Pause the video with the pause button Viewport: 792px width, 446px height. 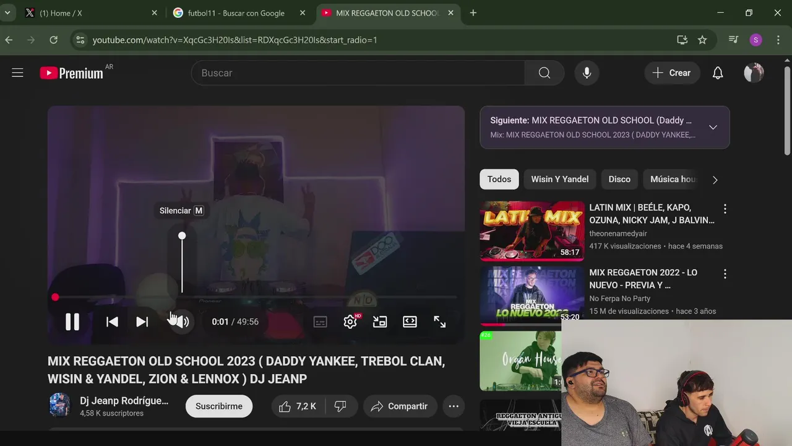72,321
